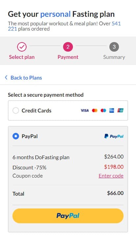This screenshot has height=242, width=136.
Task: Click the Maestro card logo icon
Action: [x=103, y=110]
